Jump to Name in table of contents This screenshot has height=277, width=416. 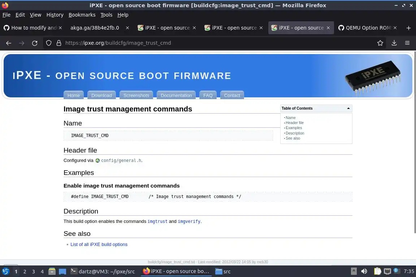290,118
